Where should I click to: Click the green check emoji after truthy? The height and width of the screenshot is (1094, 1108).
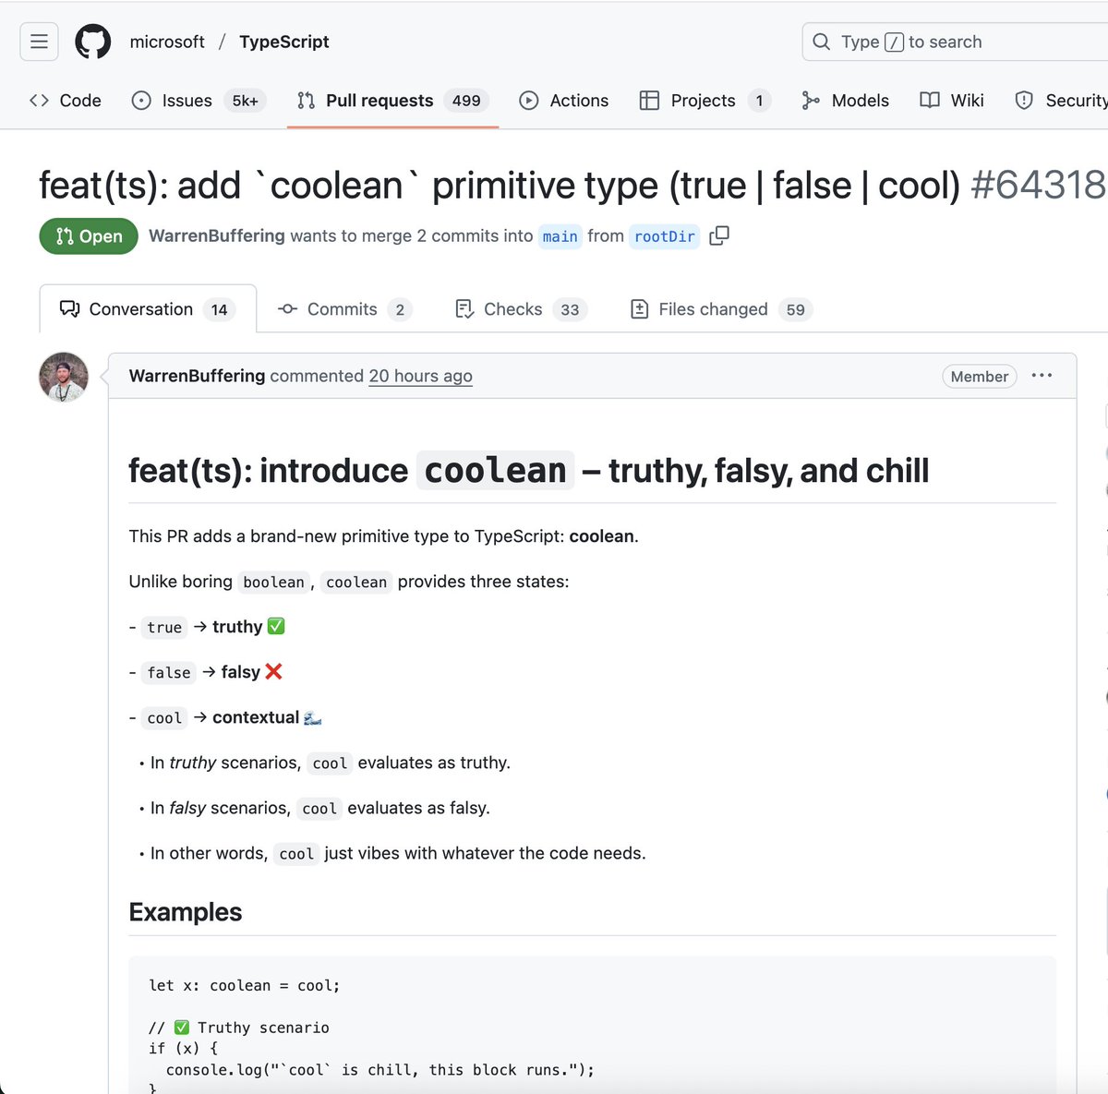click(x=276, y=626)
